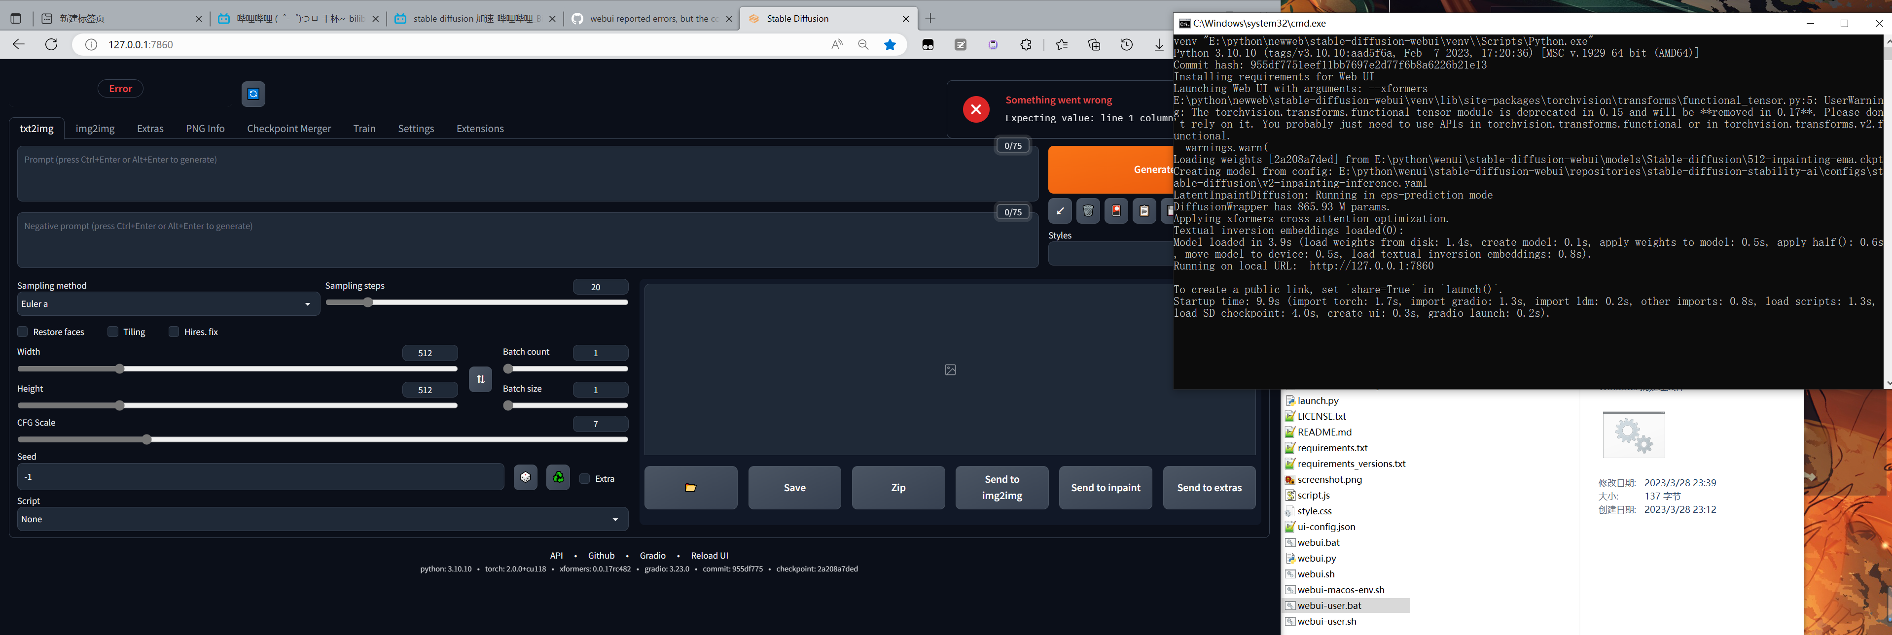This screenshot has width=1892, height=635.
Task: Click the Zip button
Action: pyautogui.click(x=898, y=487)
